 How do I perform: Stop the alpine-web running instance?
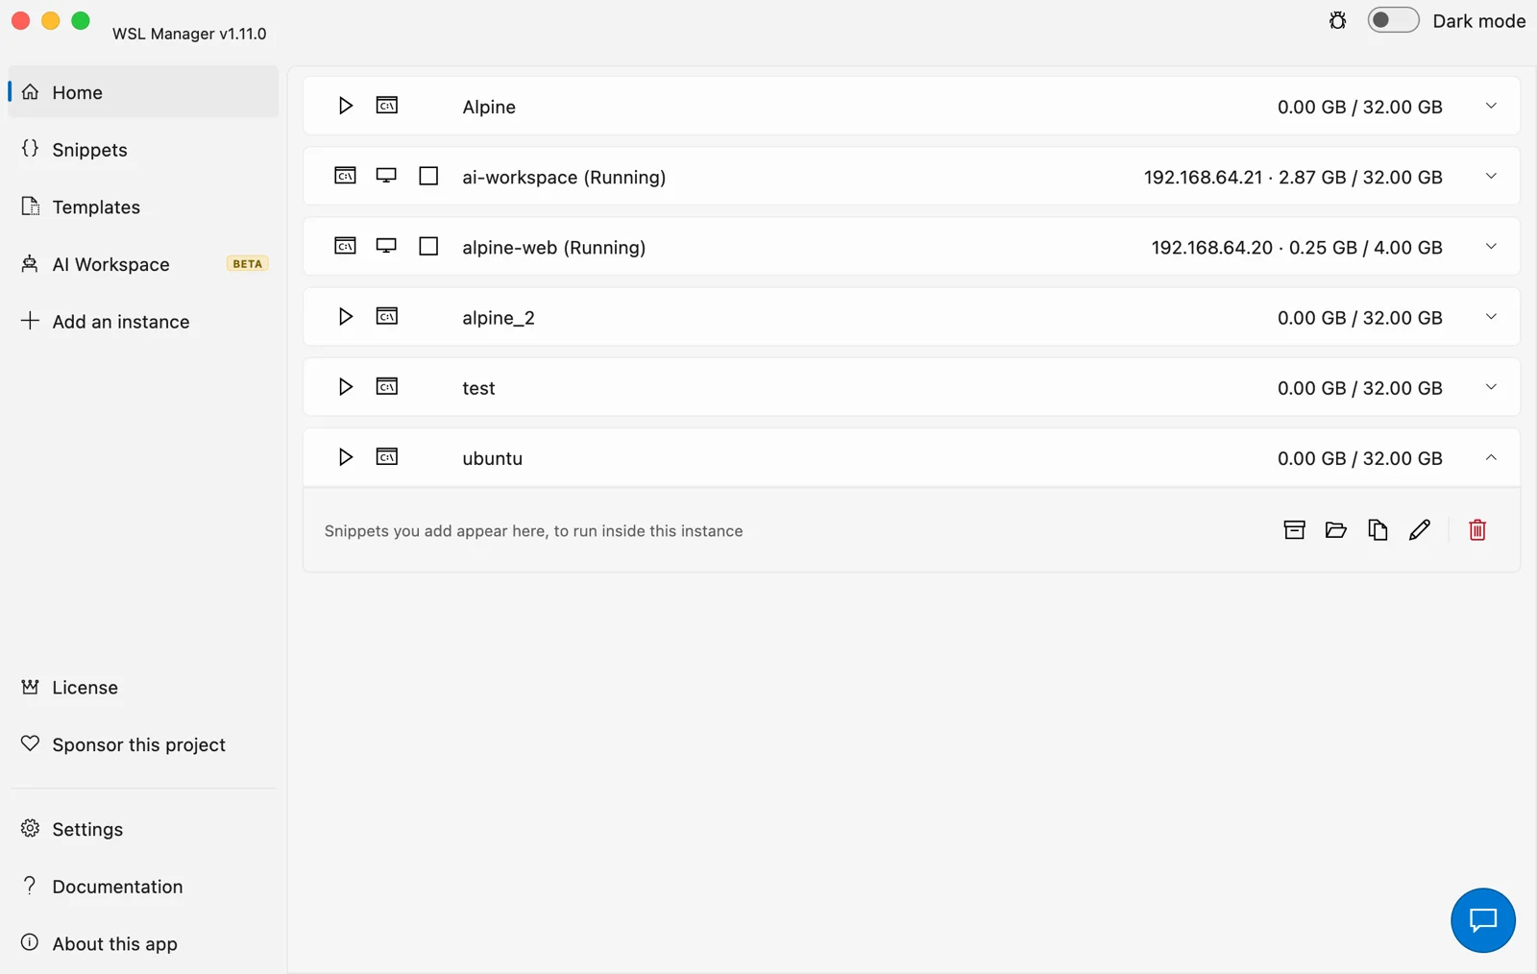click(x=428, y=246)
